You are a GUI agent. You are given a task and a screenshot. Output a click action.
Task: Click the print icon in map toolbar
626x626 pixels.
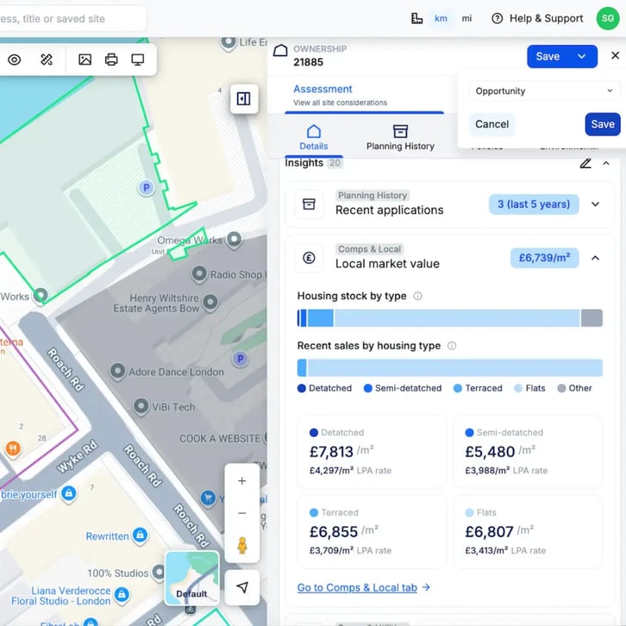coord(111,59)
